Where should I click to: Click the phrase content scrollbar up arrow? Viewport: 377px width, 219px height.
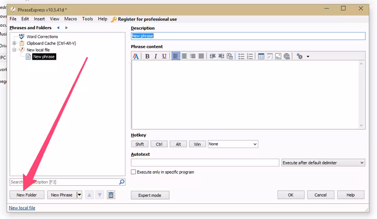point(361,64)
